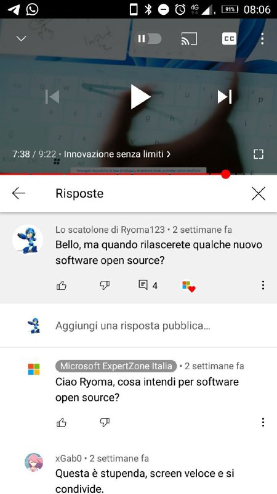Close the Risposte panel
Viewport: 277px width, 494px height.
(x=258, y=193)
